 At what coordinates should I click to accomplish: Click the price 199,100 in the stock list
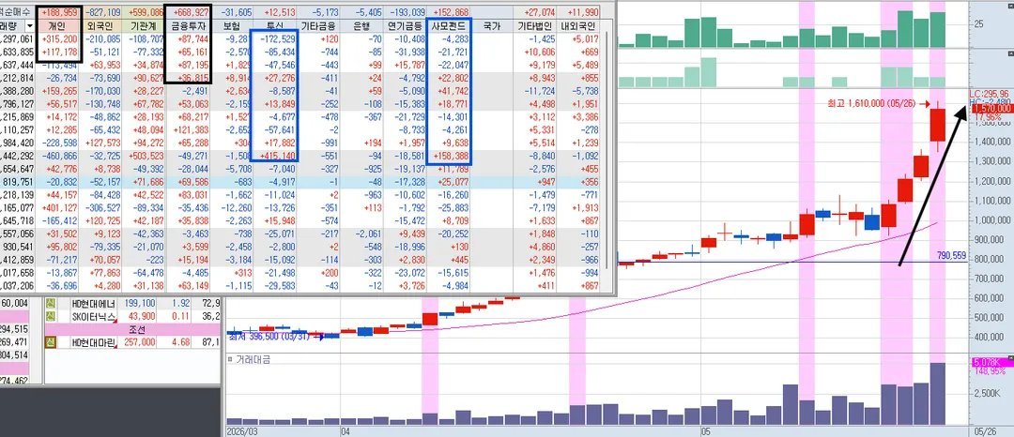140,303
